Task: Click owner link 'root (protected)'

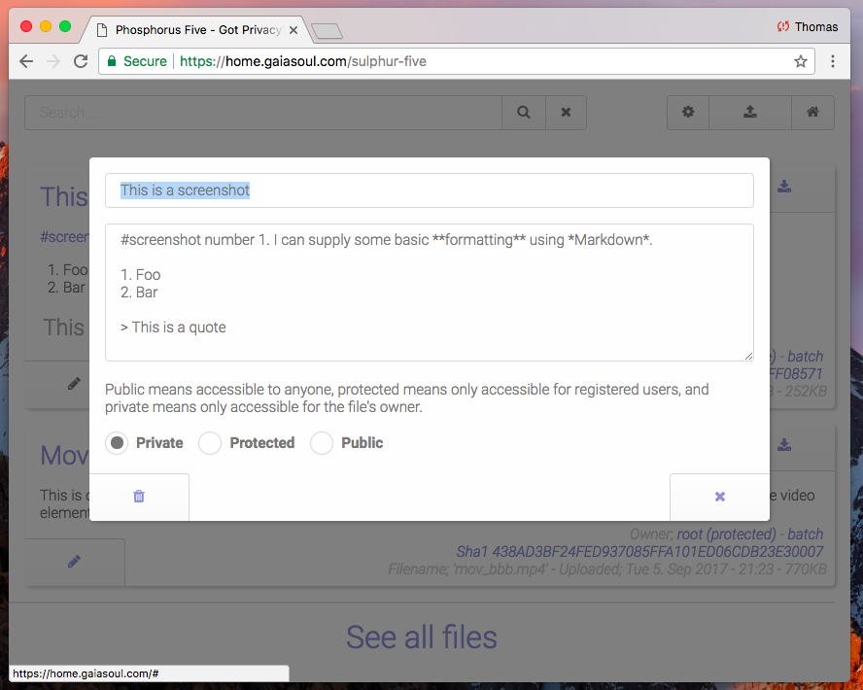Action: coord(726,535)
